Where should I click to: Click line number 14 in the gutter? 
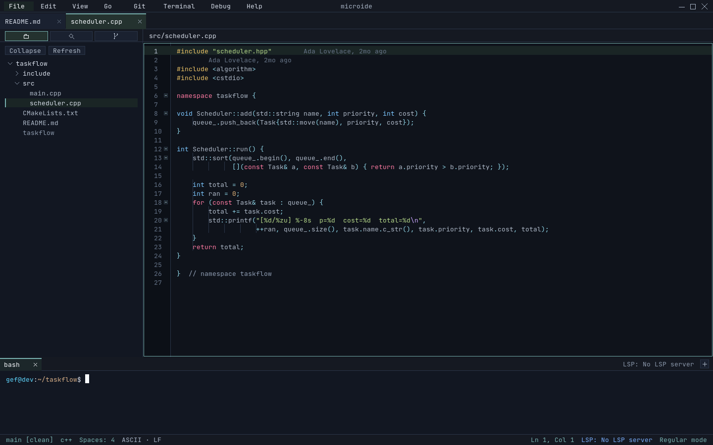pyautogui.click(x=158, y=167)
